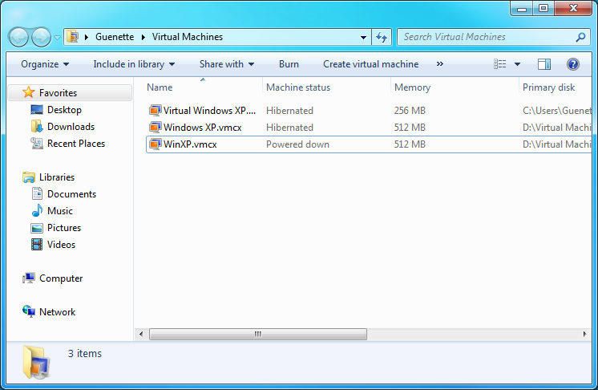The width and height of the screenshot is (598, 390).
Task: Click the folder icon in address bar
Action: click(72, 37)
